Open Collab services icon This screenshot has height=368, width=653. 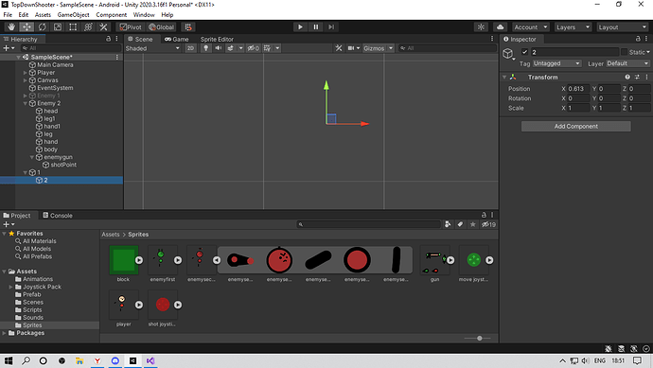pos(481,27)
